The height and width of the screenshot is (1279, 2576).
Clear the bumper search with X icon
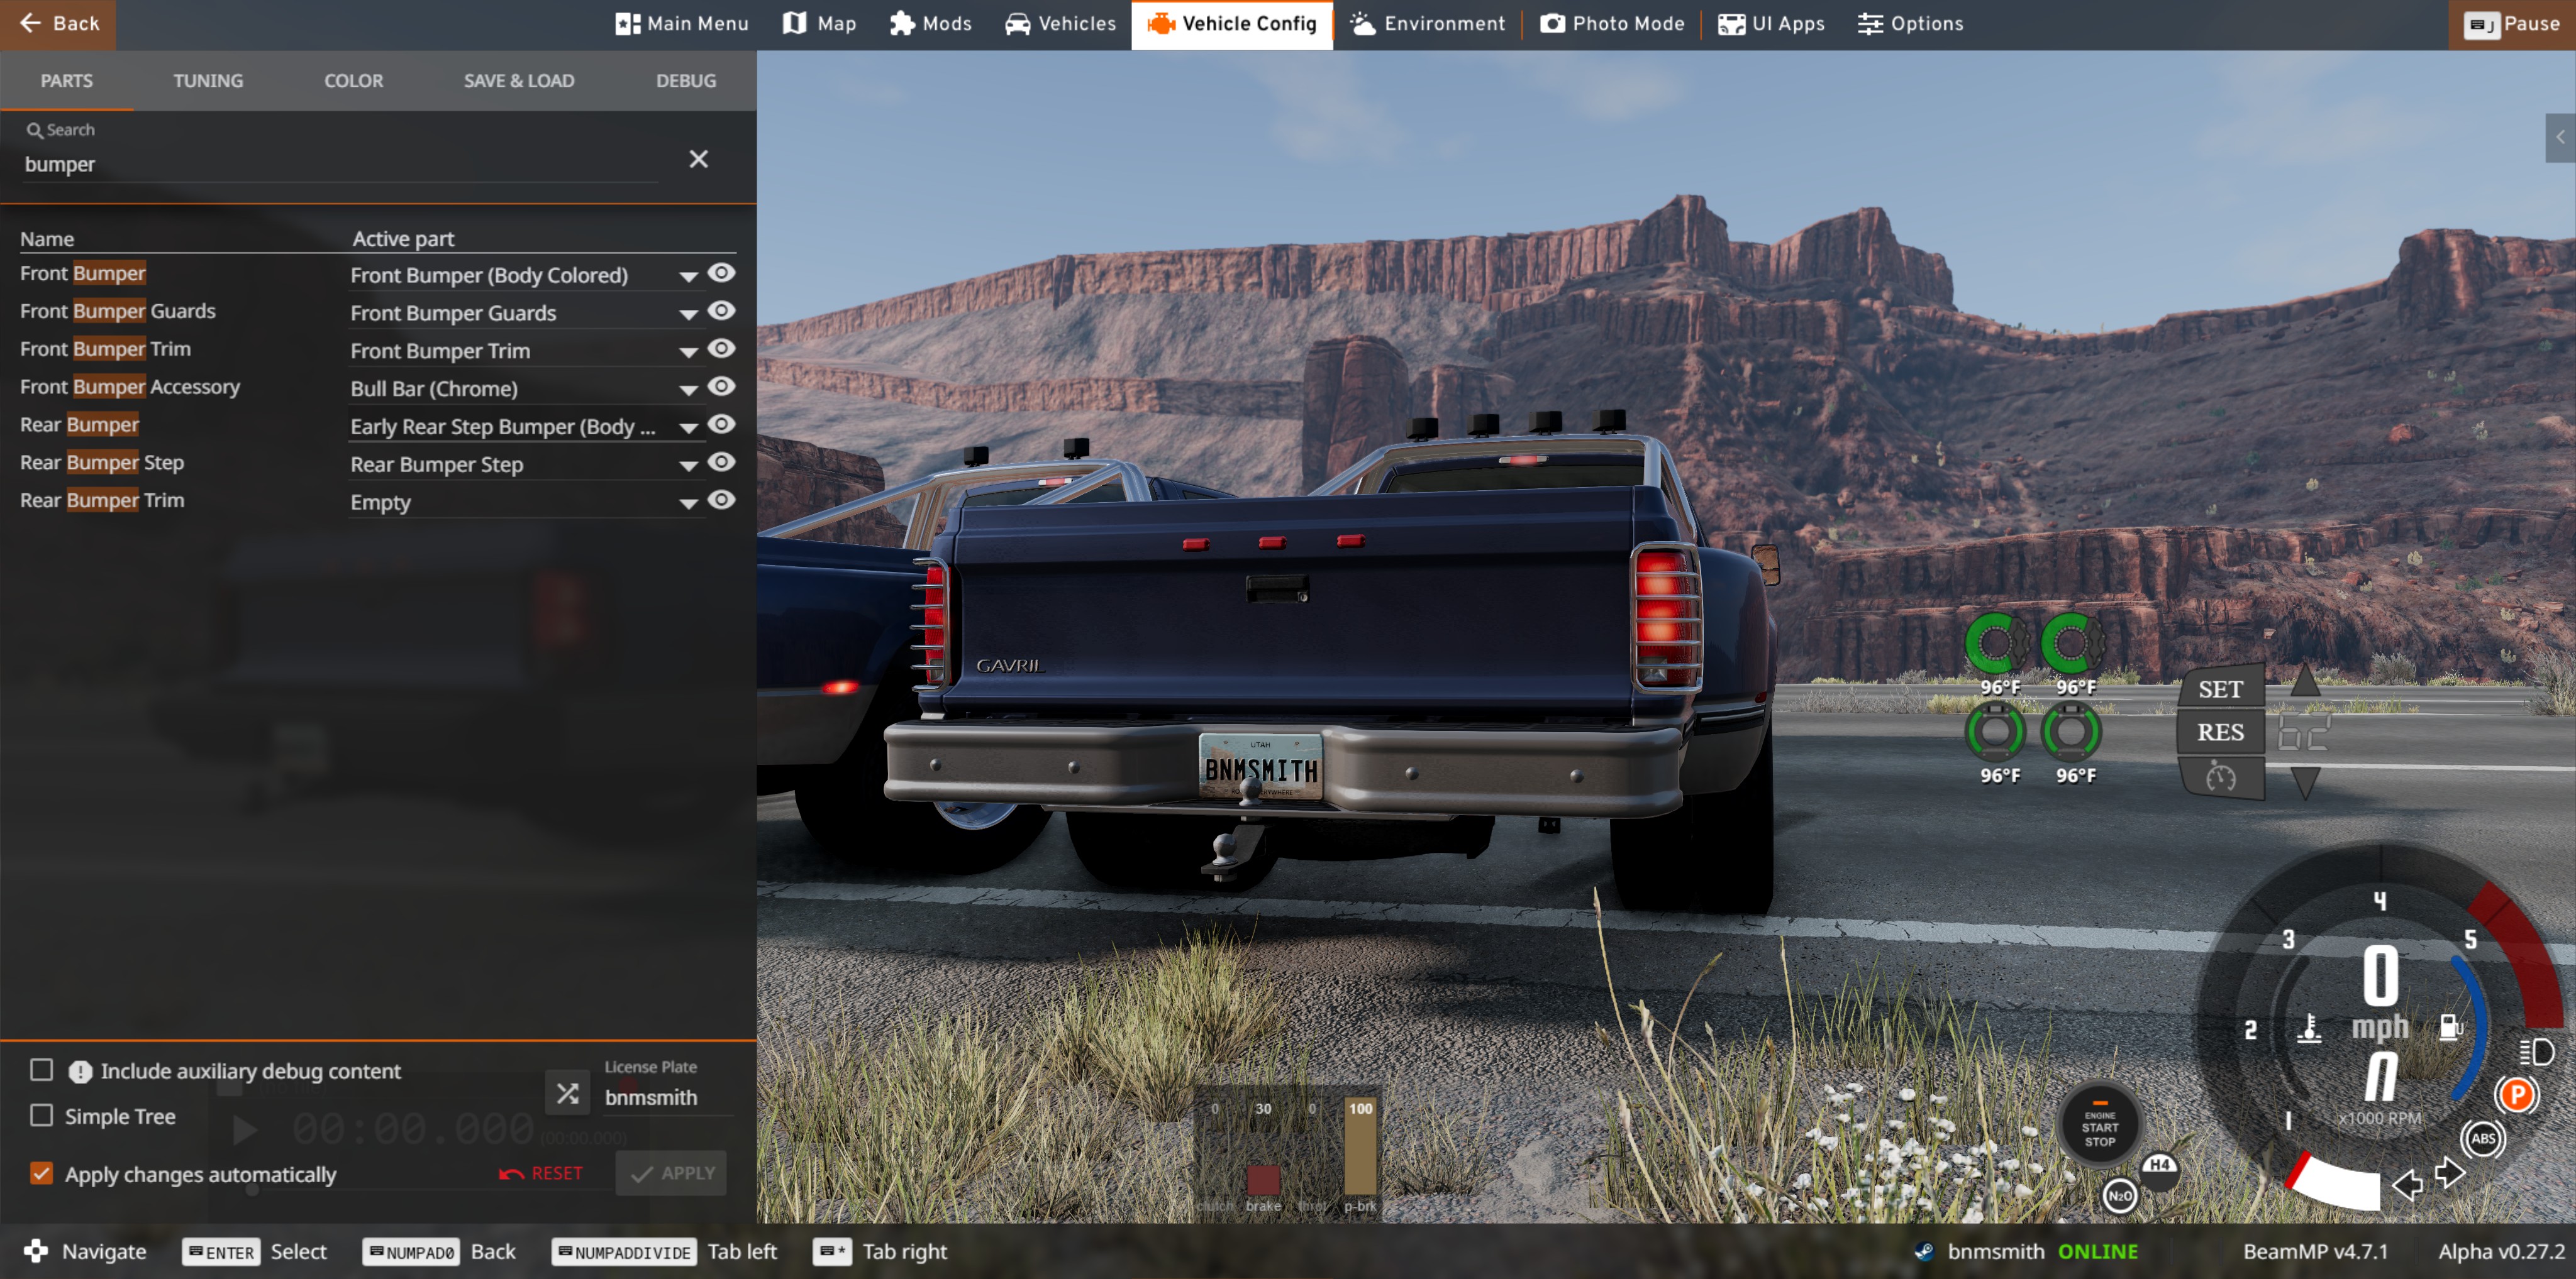tap(698, 160)
